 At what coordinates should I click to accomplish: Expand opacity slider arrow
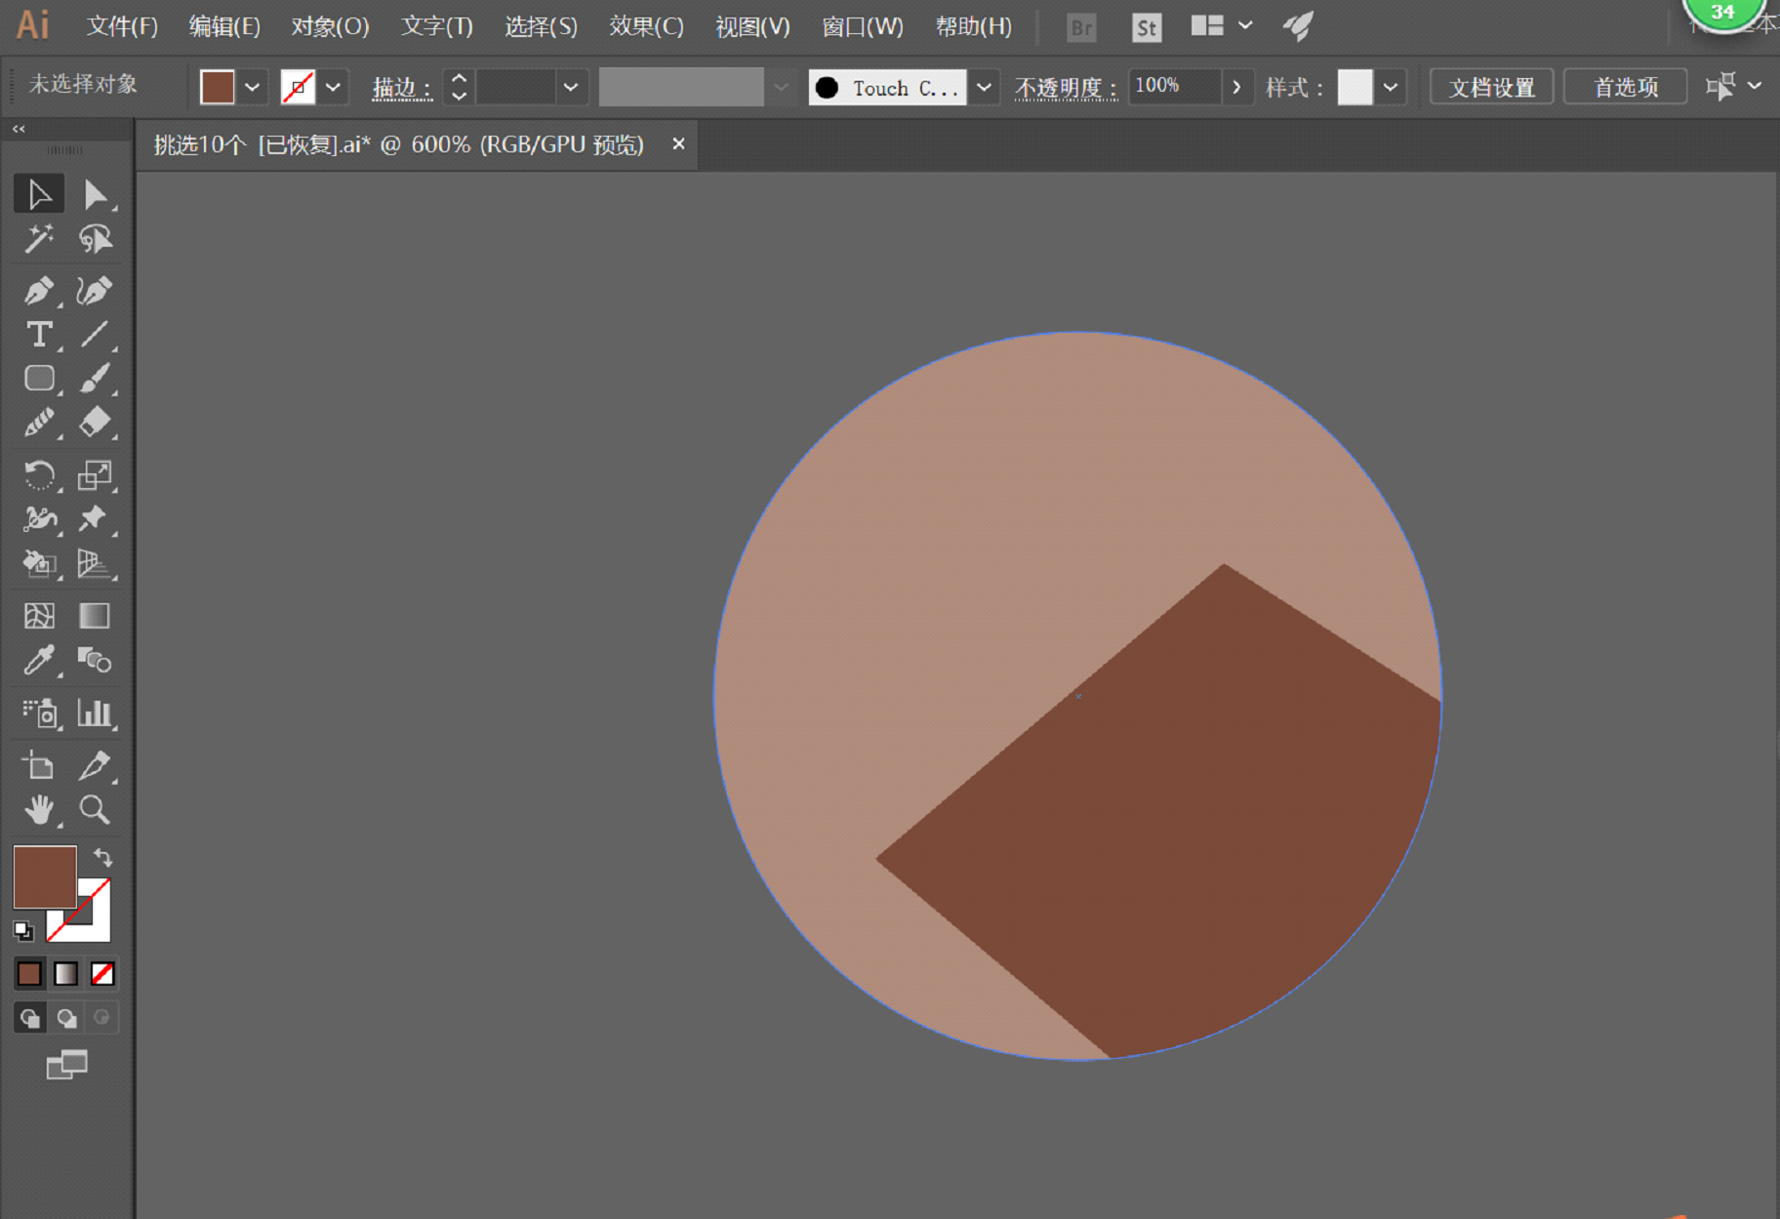pos(1237,87)
